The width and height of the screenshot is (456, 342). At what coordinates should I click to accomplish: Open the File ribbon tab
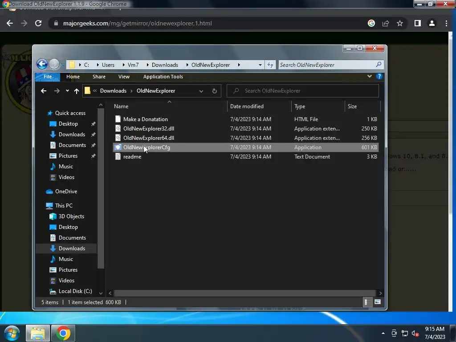[x=47, y=77]
